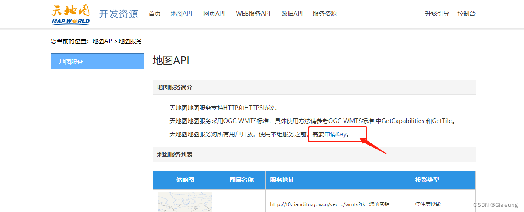Click the 地图API page heading
524x212 pixels.
[171, 60]
